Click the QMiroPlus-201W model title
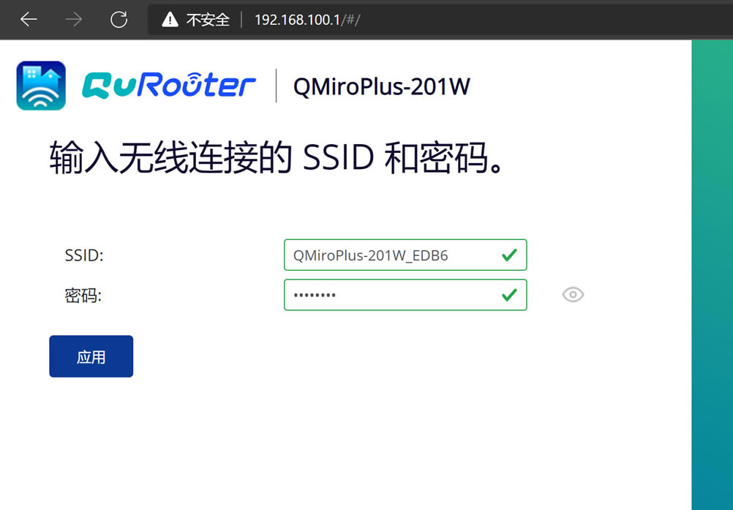The width and height of the screenshot is (733, 510). pos(381,86)
